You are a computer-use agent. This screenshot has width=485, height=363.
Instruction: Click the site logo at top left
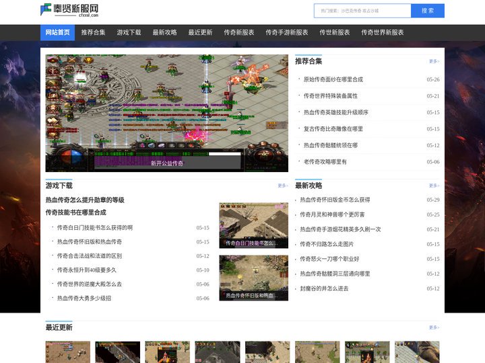[69, 10]
